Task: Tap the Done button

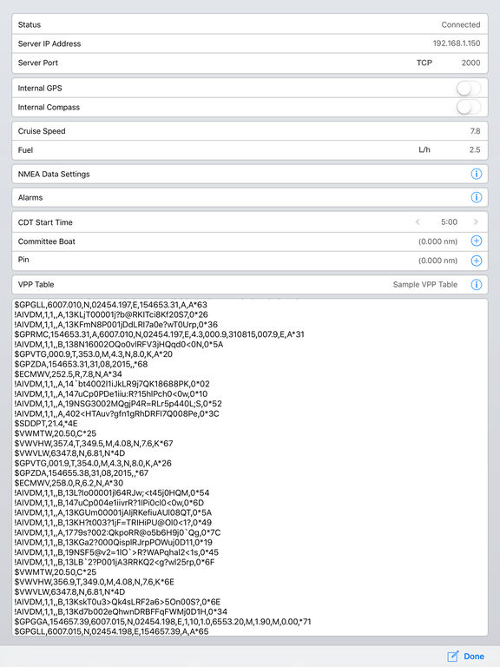Action: 474,657
